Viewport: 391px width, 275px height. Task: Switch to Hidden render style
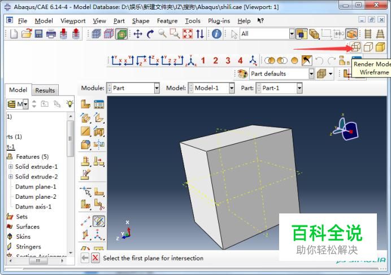pos(368,47)
